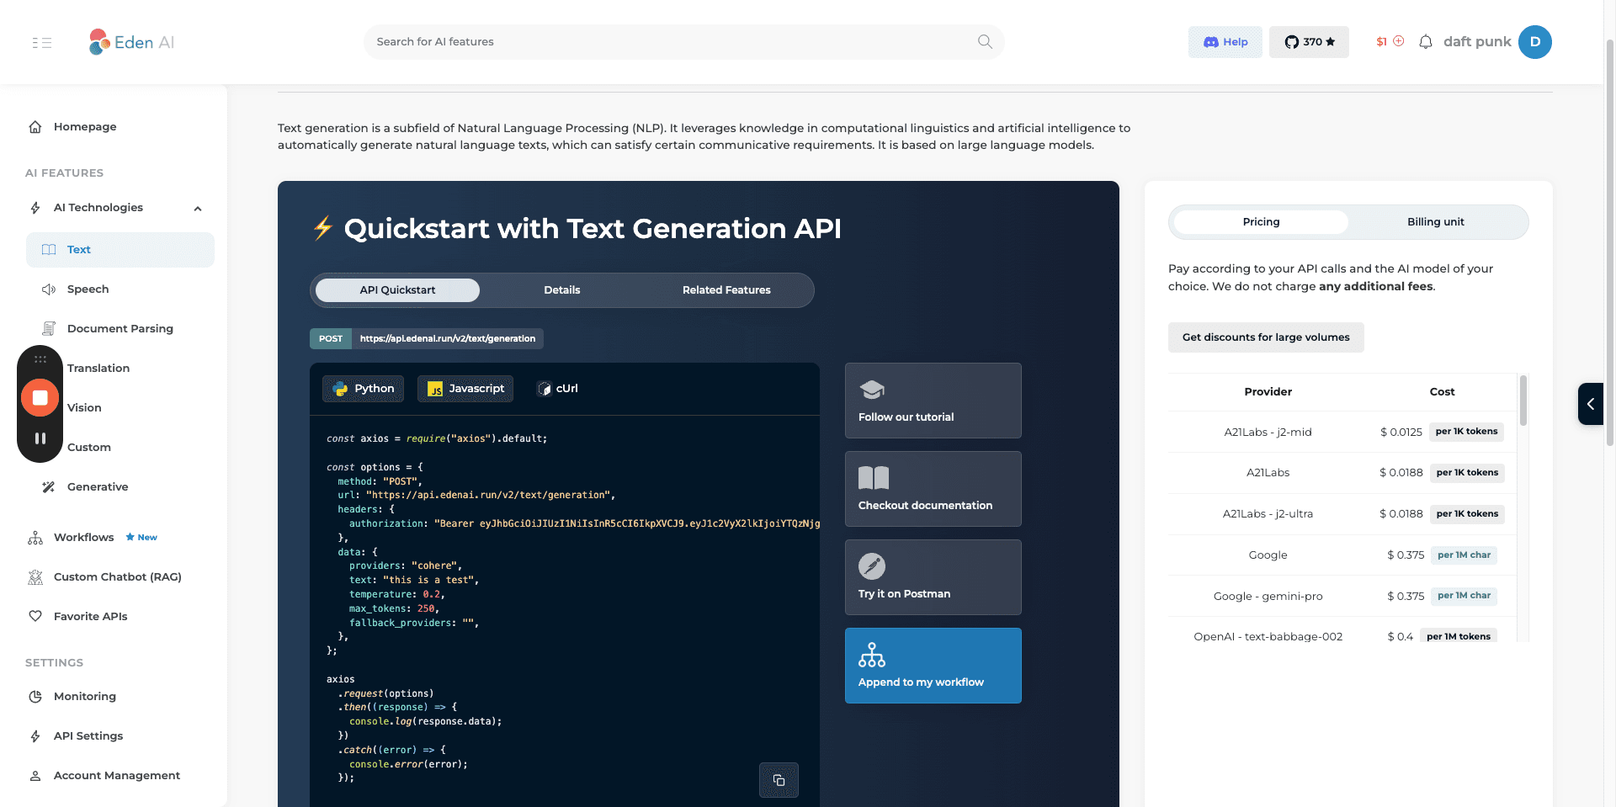Viewport: 1616px width, 807px height.
Task: Click Get discounts for large volumes
Action: [1266, 337]
